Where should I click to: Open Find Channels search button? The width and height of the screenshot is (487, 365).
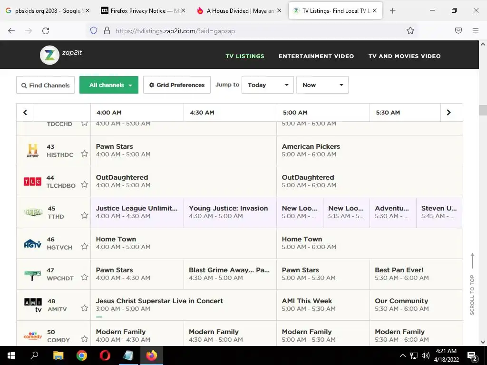click(45, 85)
